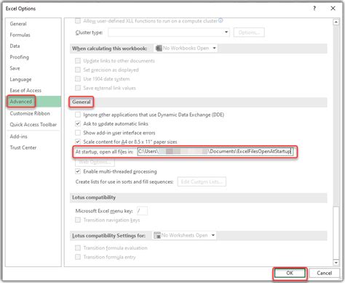The image size is (345, 283).
Task: Toggle Update links to other documents
Action: (x=78, y=61)
